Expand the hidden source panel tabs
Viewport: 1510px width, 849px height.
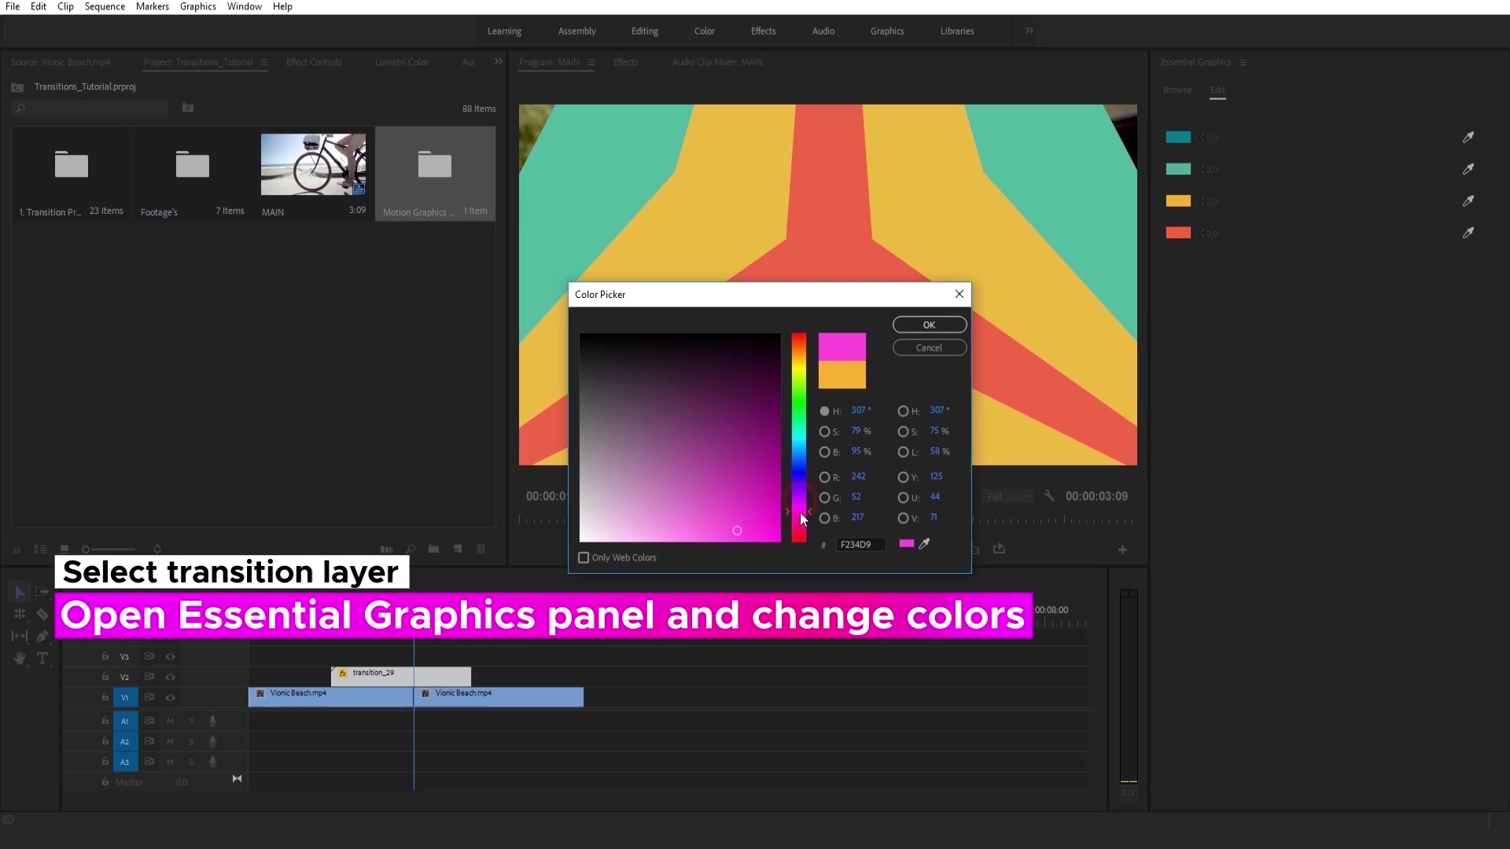tap(498, 61)
